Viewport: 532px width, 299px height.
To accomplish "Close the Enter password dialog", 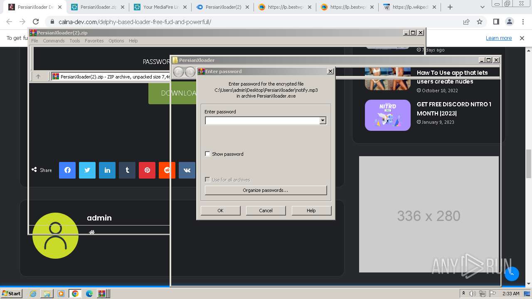I will coord(330,71).
